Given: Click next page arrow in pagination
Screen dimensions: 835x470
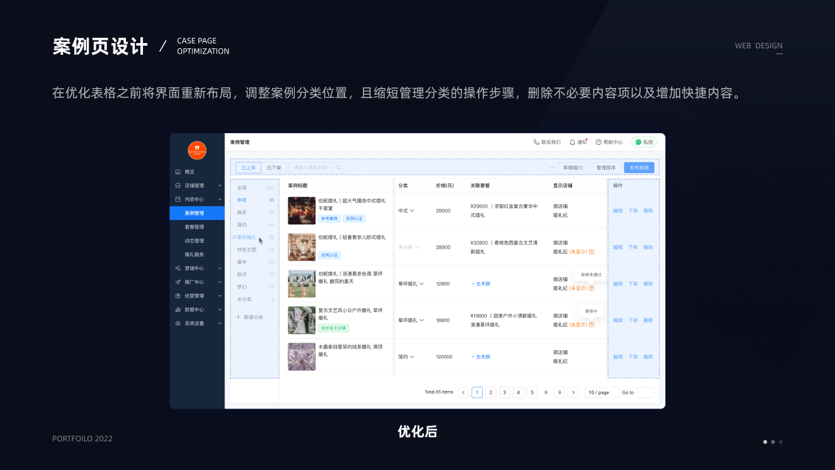Looking at the screenshot, I should coord(573,392).
